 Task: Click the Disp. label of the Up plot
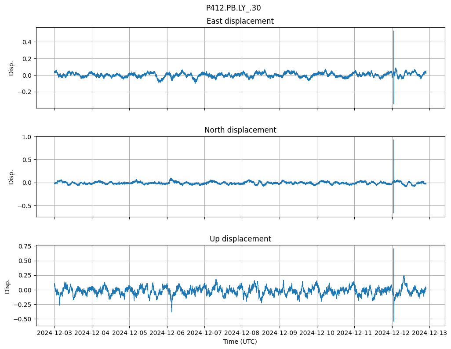[7, 286]
